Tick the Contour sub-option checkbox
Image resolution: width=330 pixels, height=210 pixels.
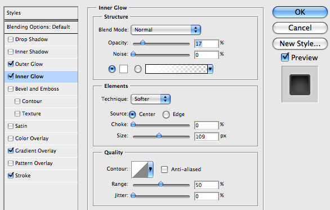[17, 101]
